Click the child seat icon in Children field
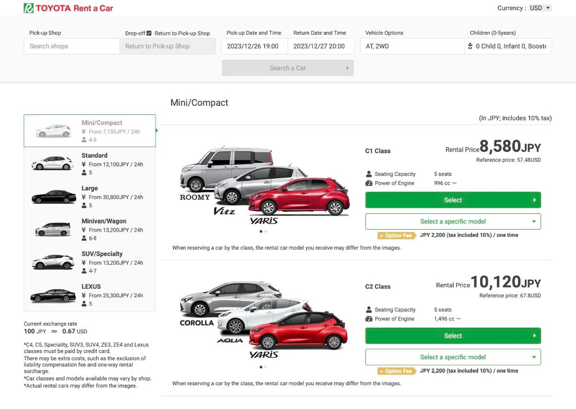 click(470, 46)
